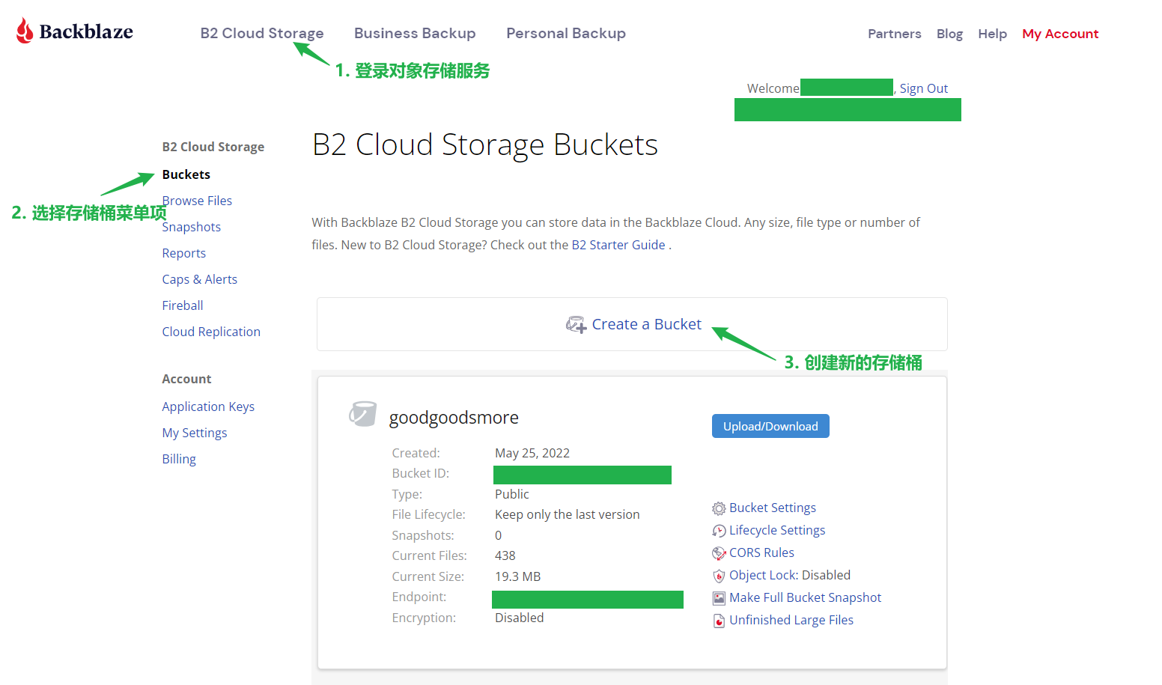The height and width of the screenshot is (685, 1162).
Task: Click the B2 Cloud Storage sidebar heading
Action: (213, 147)
